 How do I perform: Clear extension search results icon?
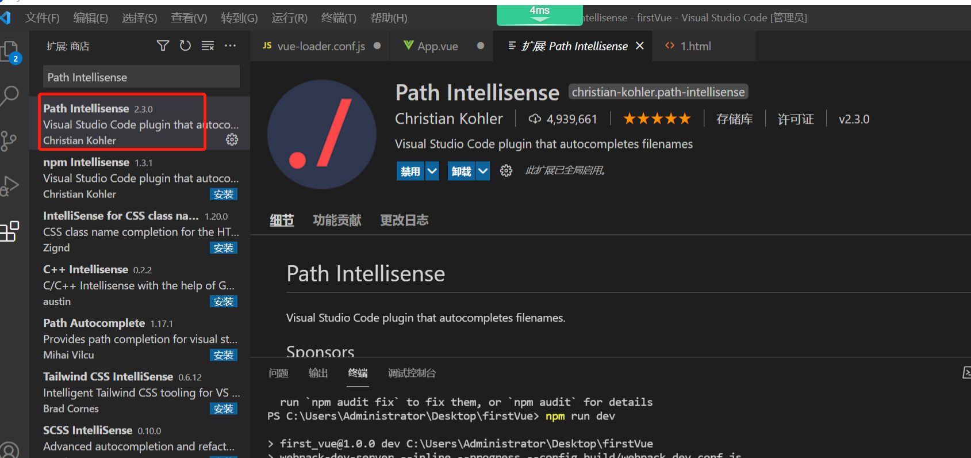pos(208,45)
